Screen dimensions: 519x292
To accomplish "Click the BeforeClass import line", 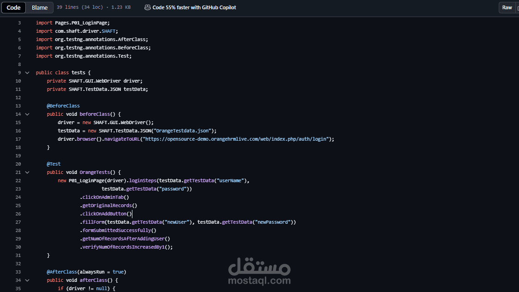I will 93,48.
